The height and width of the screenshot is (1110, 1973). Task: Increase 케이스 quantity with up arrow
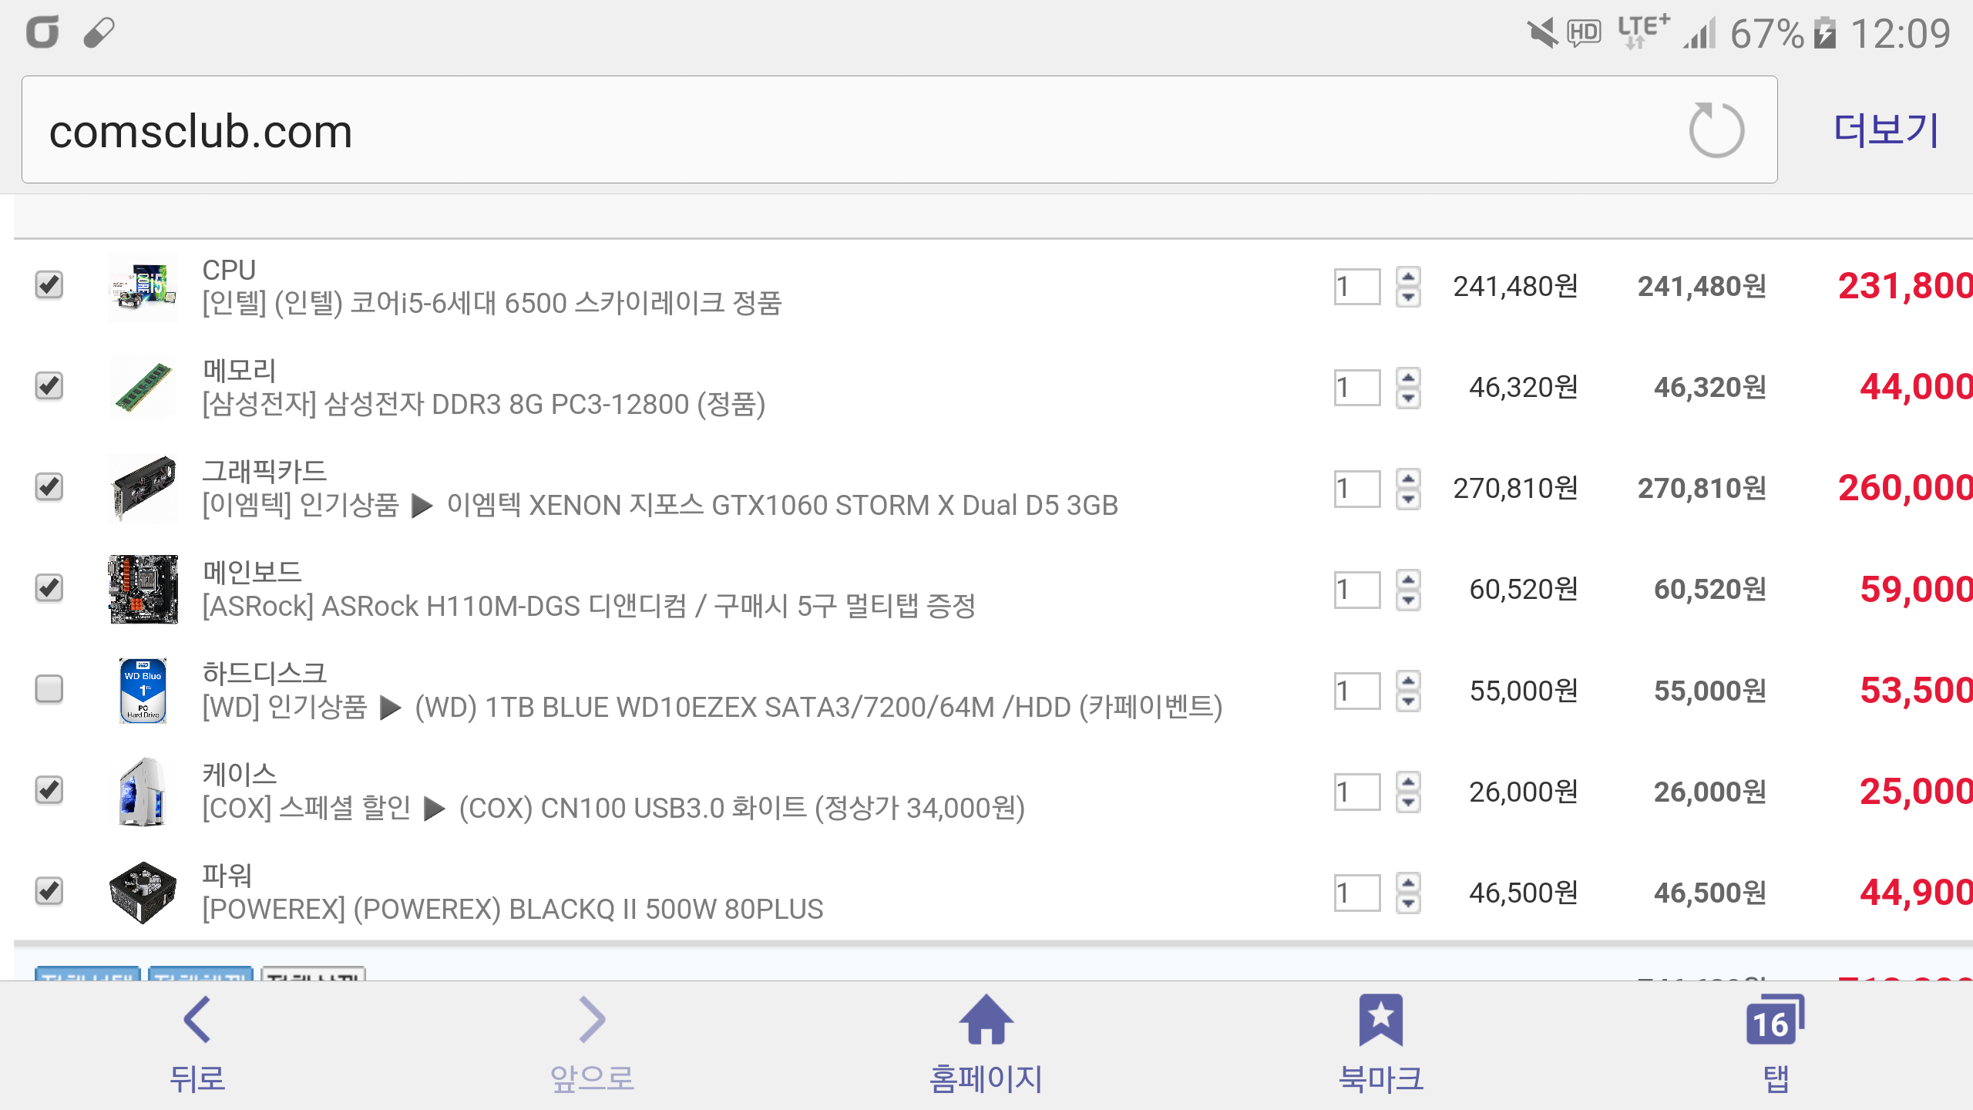coord(1408,782)
